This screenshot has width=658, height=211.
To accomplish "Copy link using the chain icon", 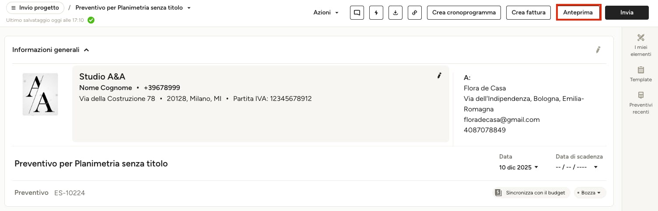I will coord(415,13).
